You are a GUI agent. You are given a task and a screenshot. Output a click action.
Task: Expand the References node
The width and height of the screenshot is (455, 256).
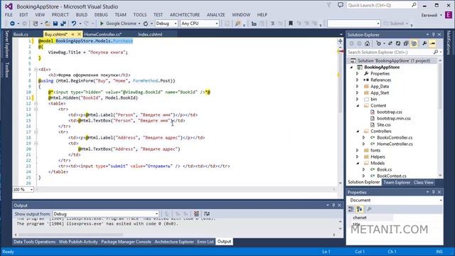click(x=357, y=80)
